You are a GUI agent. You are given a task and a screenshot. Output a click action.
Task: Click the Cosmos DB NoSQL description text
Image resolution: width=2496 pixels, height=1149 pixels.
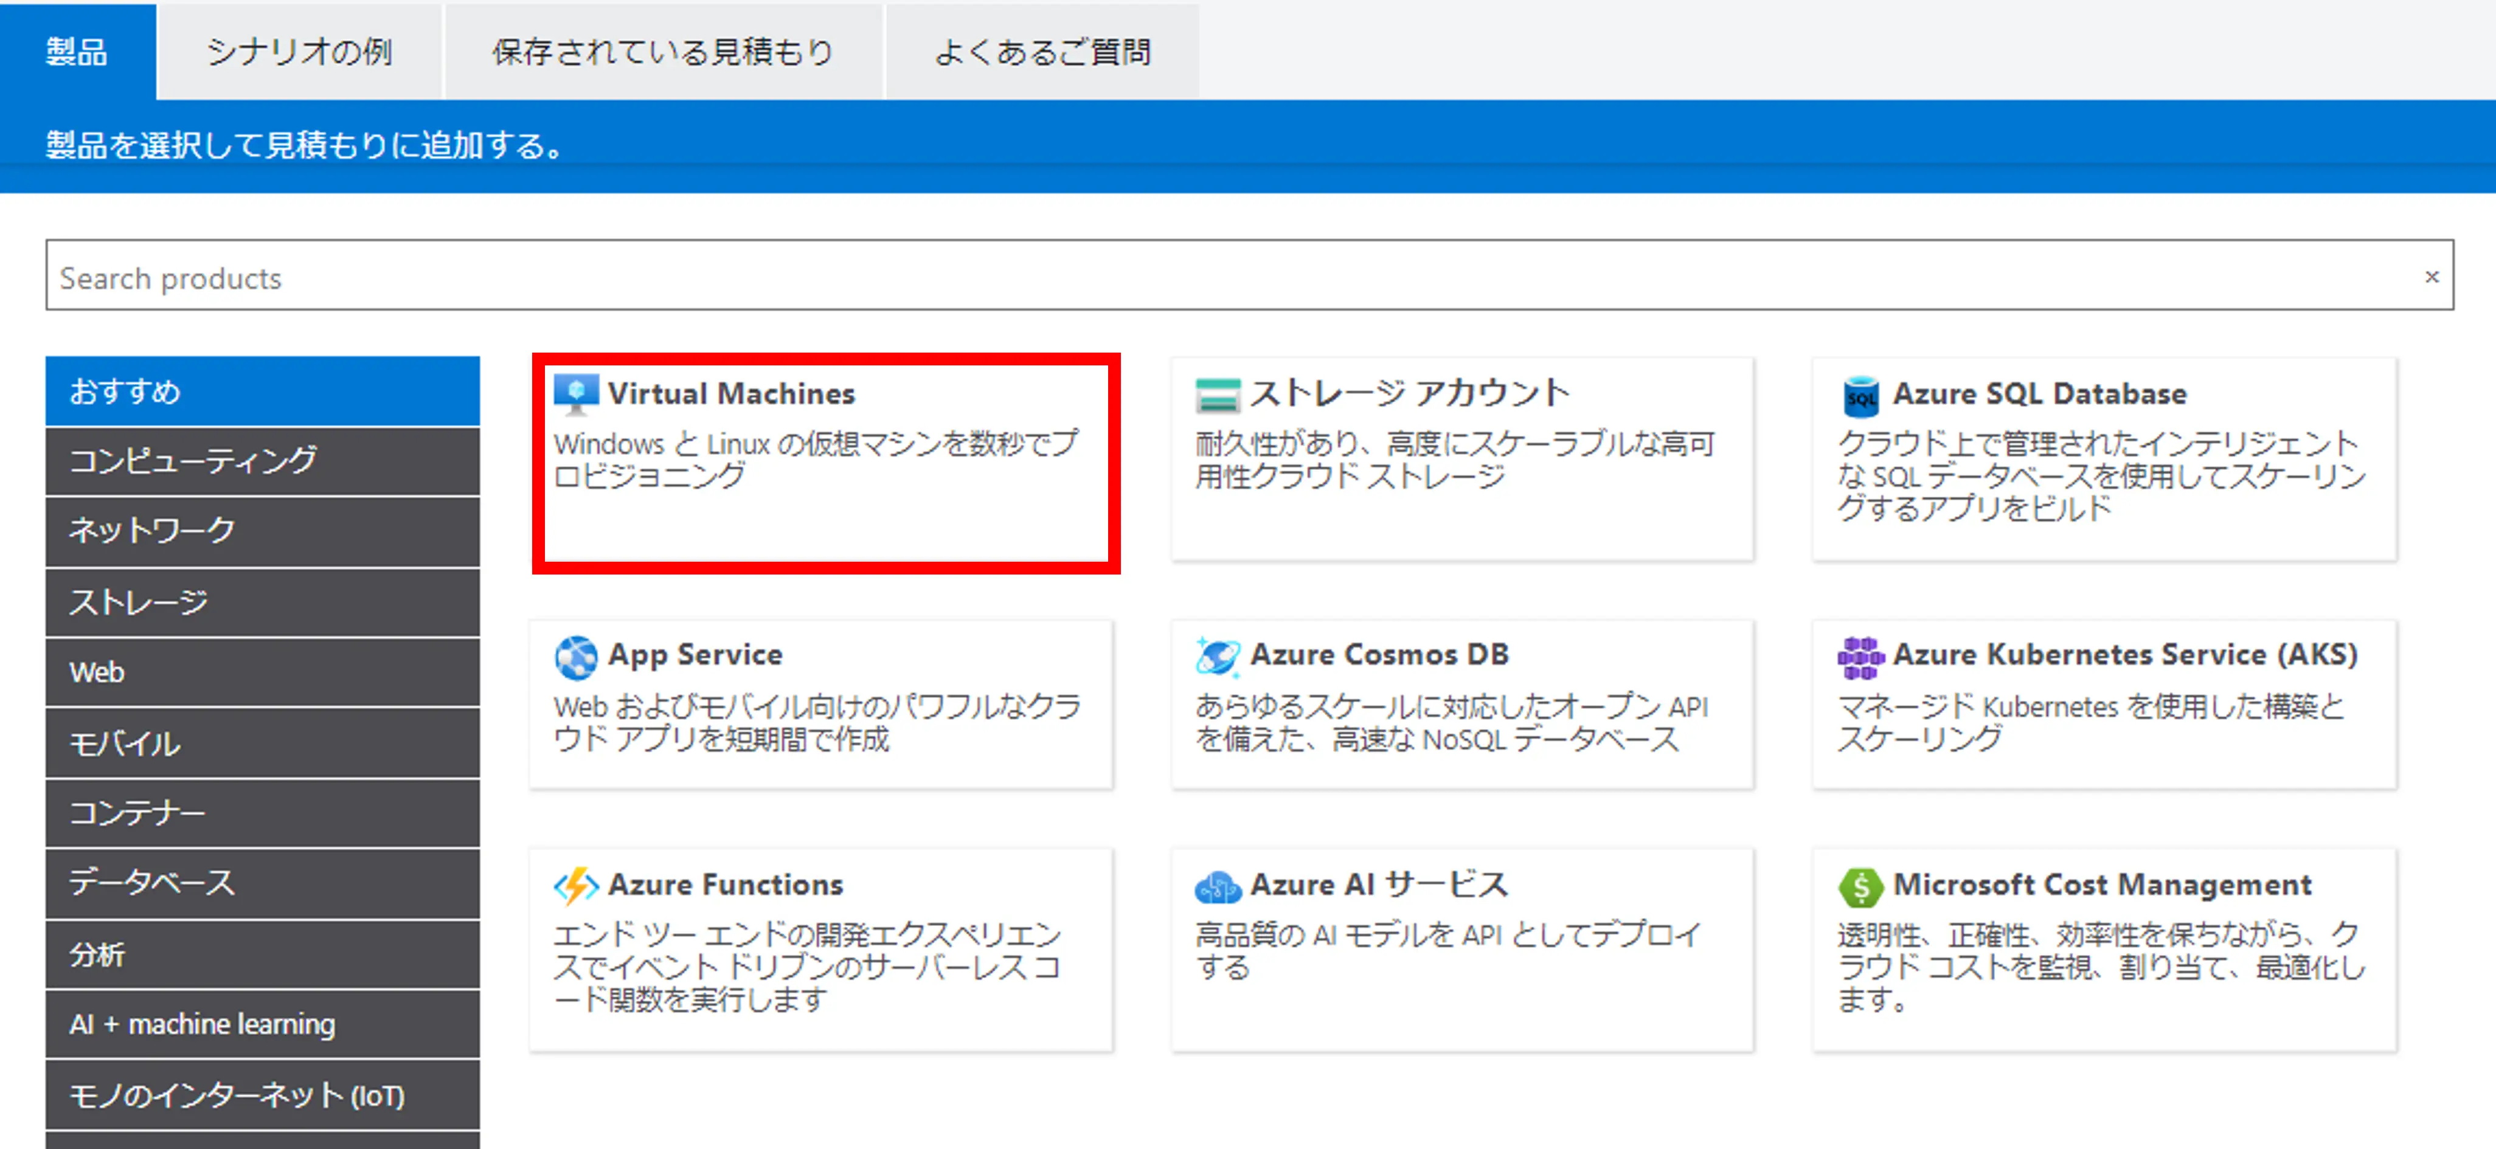tap(1452, 723)
